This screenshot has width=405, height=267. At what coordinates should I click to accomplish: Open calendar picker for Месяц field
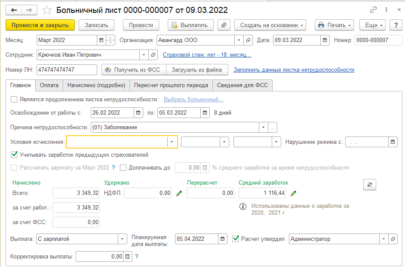(x=101, y=40)
